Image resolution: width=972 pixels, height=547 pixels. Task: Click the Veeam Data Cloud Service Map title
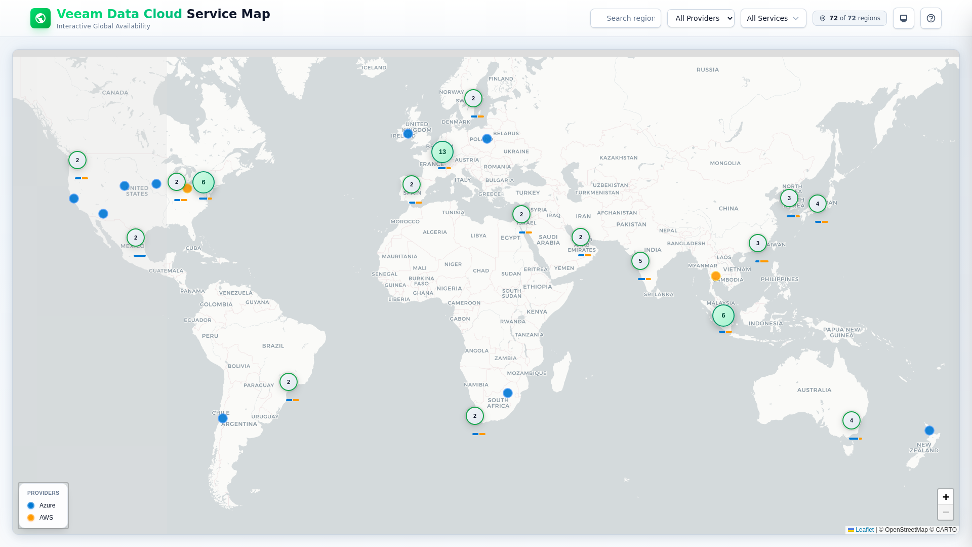pos(164,14)
